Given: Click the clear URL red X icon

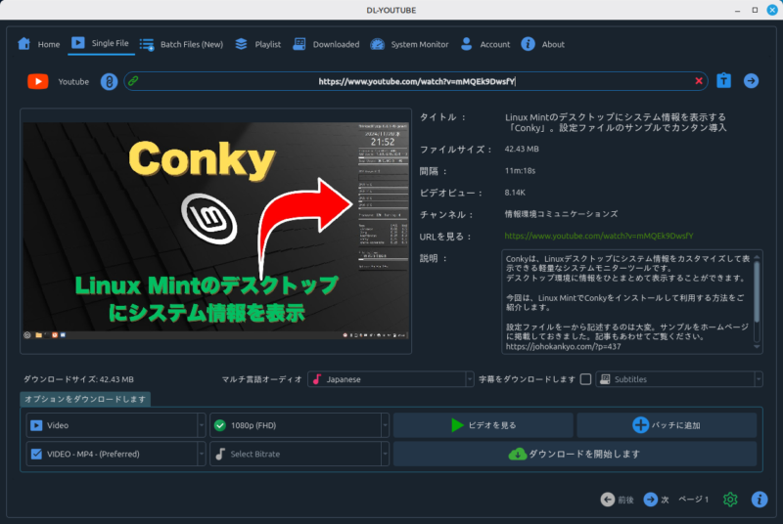Looking at the screenshot, I should 699,81.
